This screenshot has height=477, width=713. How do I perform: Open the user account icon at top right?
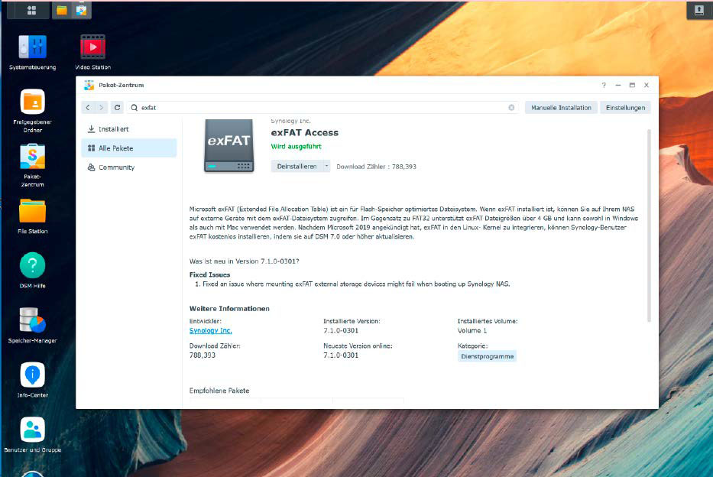click(699, 10)
